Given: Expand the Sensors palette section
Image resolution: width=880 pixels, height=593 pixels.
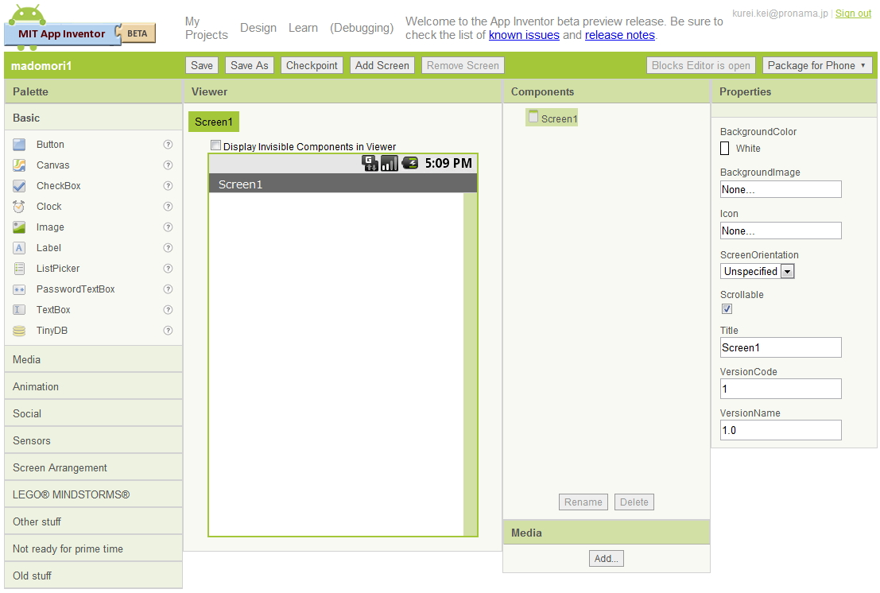Looking at the screenshot, I should click(93, 440).
